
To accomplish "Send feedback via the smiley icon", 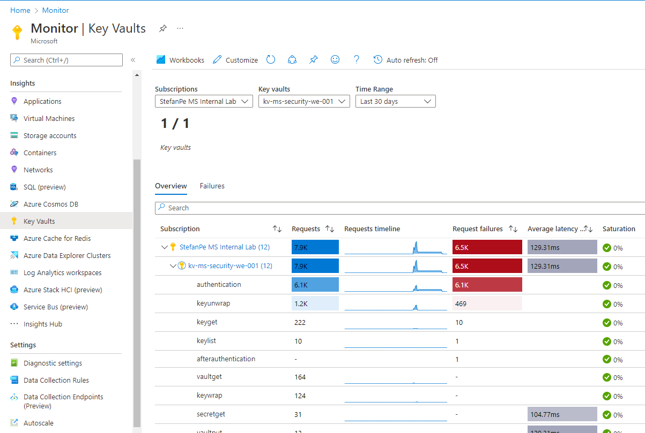I will coord(335,60).
